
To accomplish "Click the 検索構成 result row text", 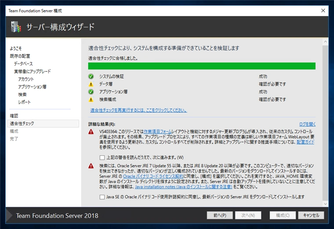I will click(108, 99).
